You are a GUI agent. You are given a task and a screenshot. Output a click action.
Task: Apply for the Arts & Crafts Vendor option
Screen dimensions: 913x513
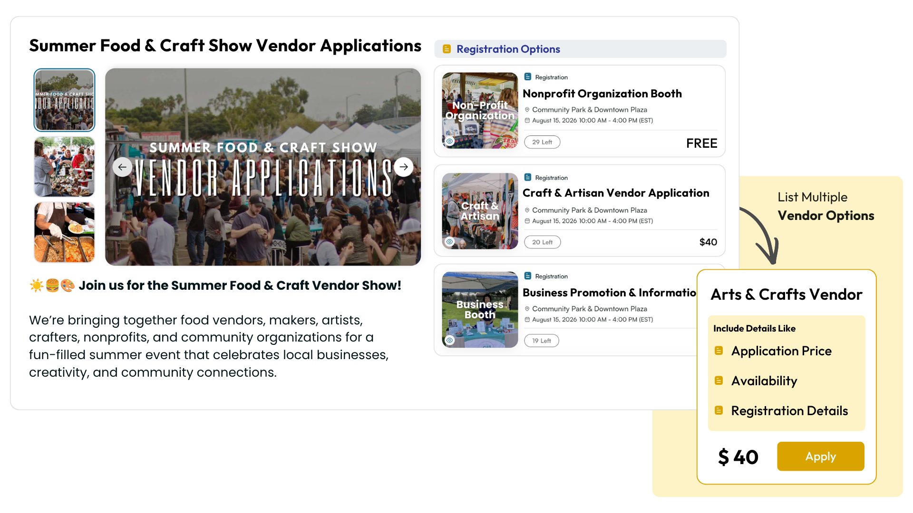pos(821,456)
